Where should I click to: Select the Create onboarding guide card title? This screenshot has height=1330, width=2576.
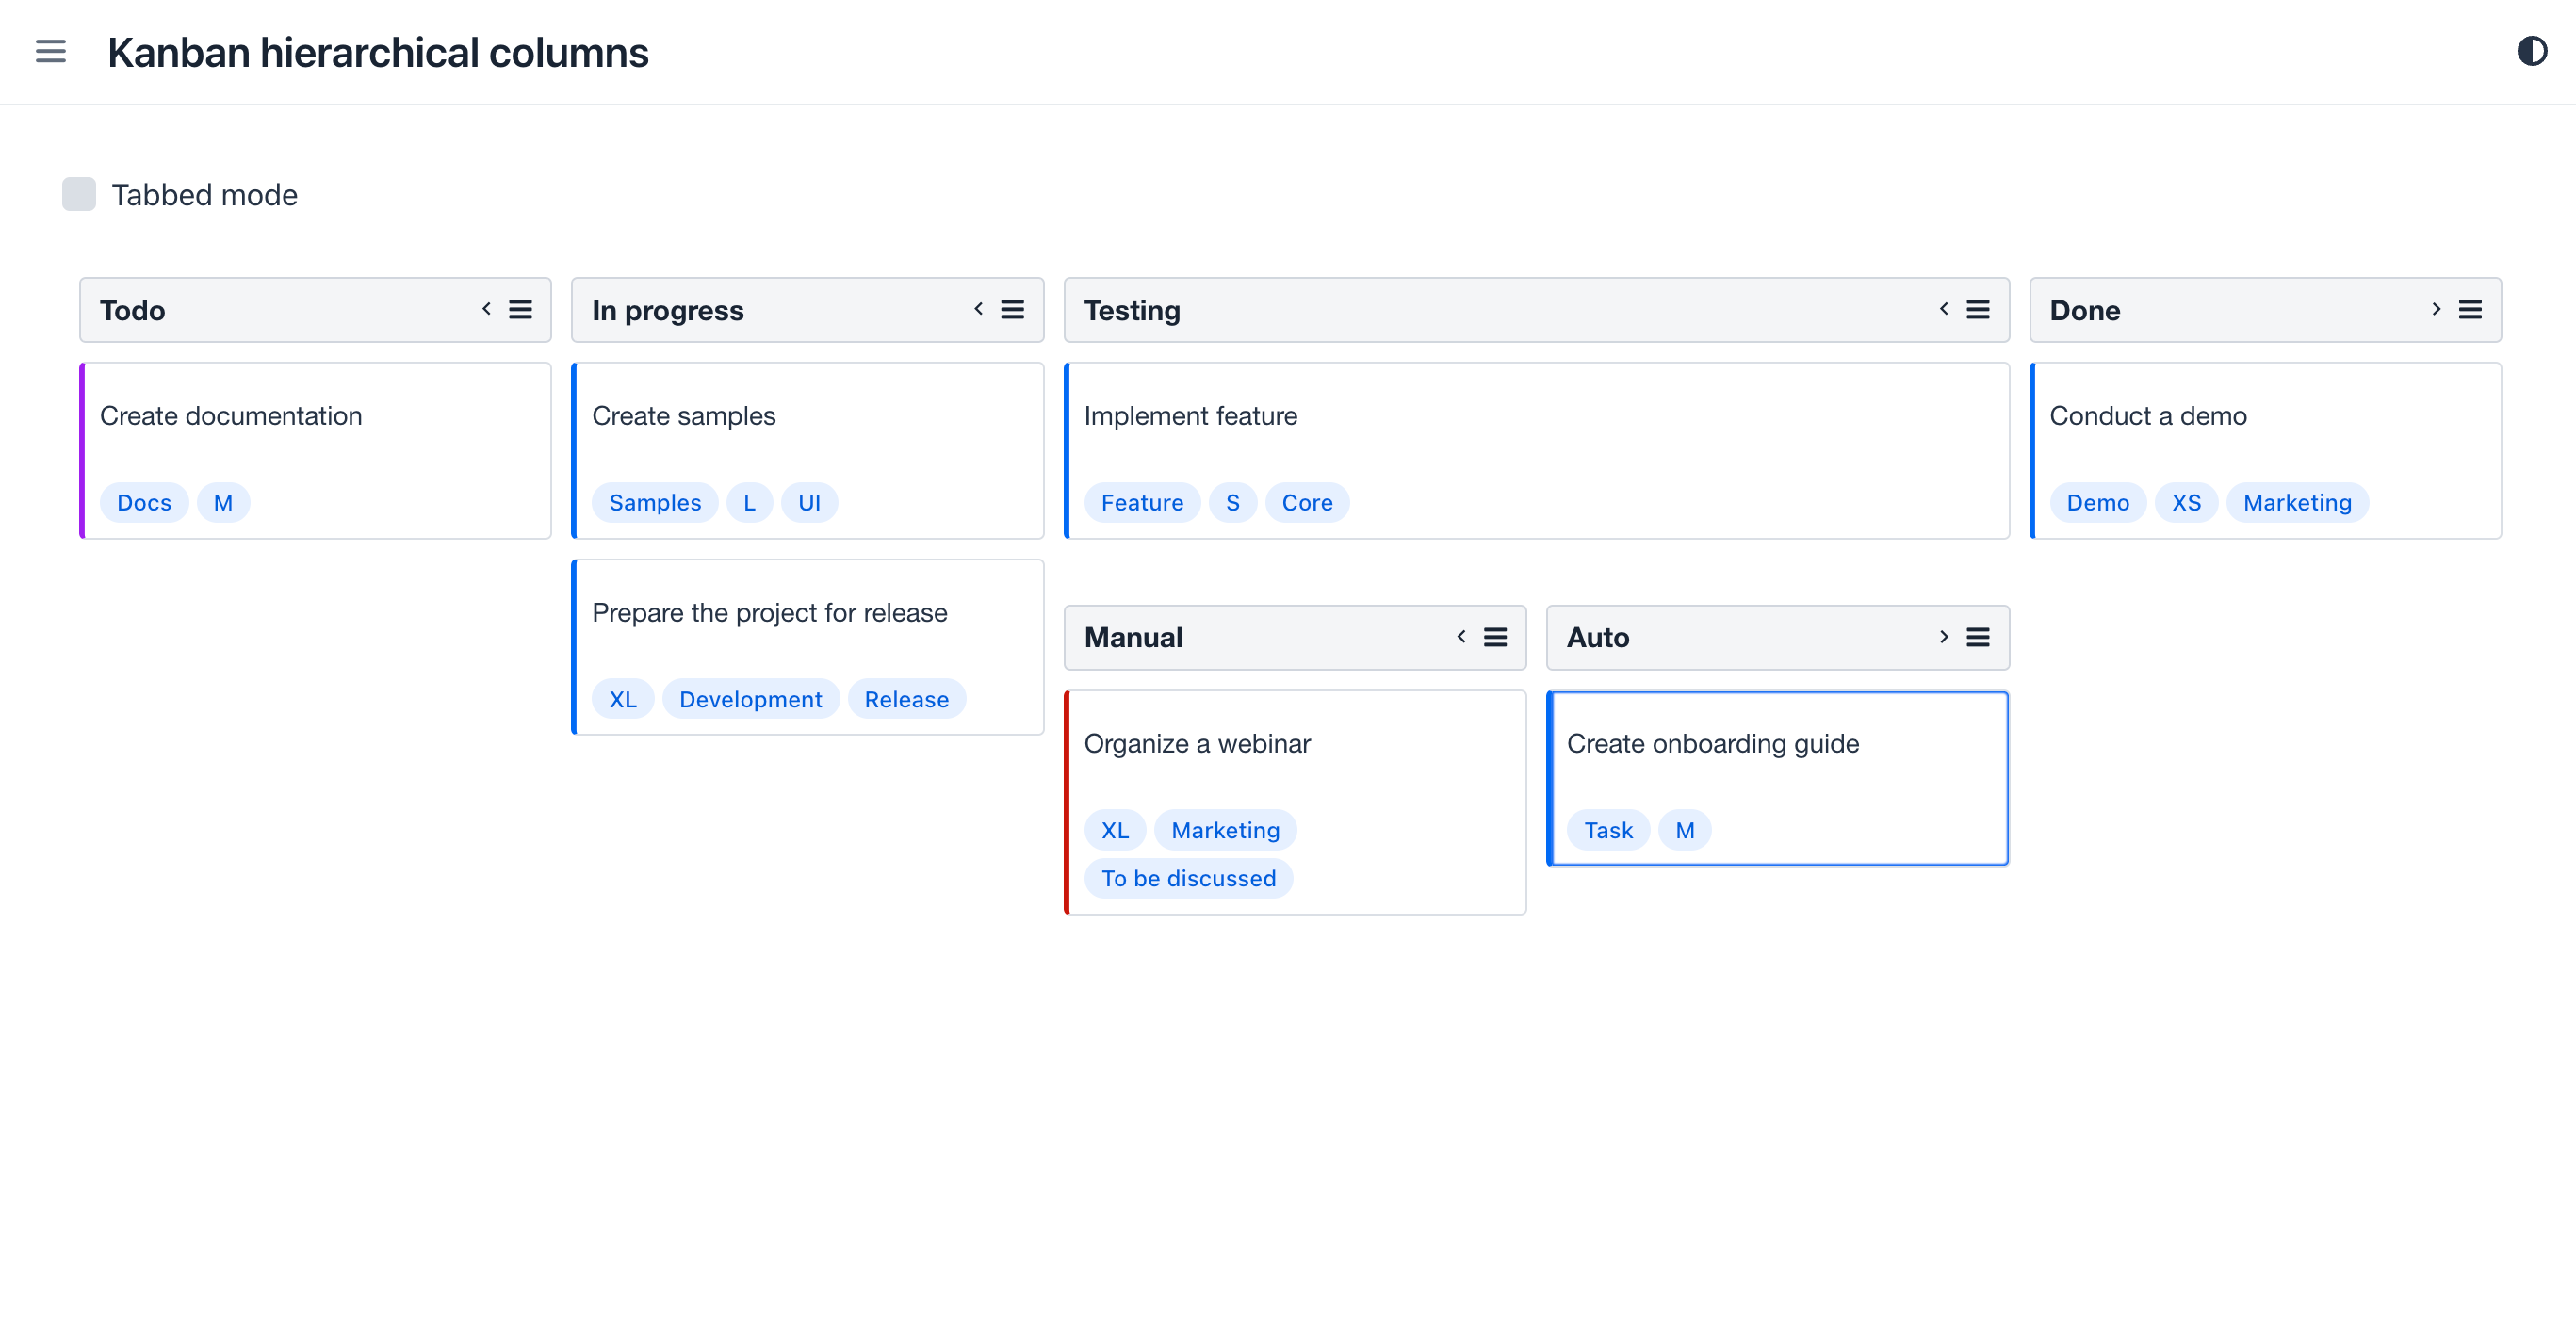pos(1712,744)
